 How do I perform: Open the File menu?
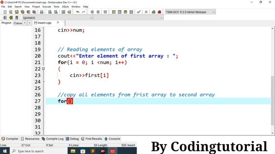(3, 7)
